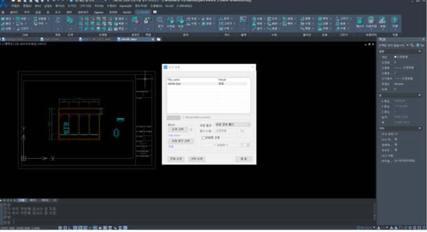The height and width of the screenshot is (232, 427).
Task: Select the text find magnifier icon
Action: coord(160,20)
